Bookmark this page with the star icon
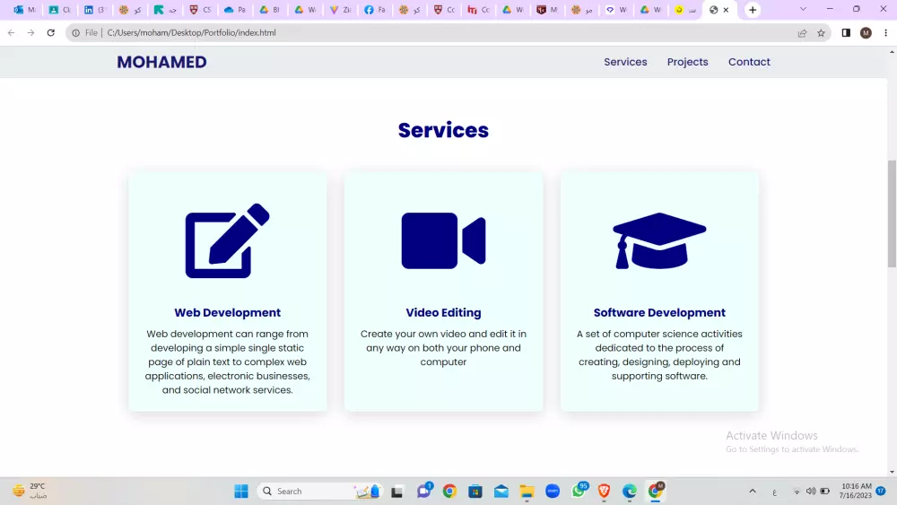897x505 pixels. [x=821, y=32]
